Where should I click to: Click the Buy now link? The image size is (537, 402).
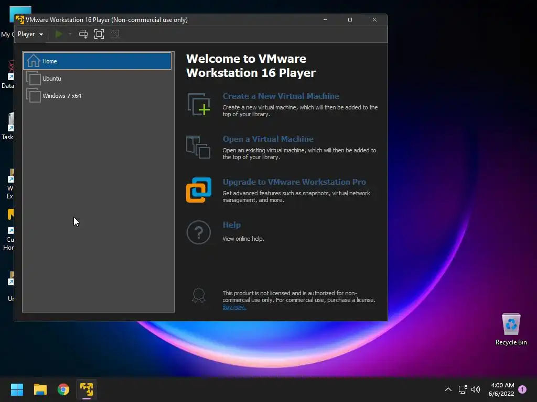(x=234, y=307)
